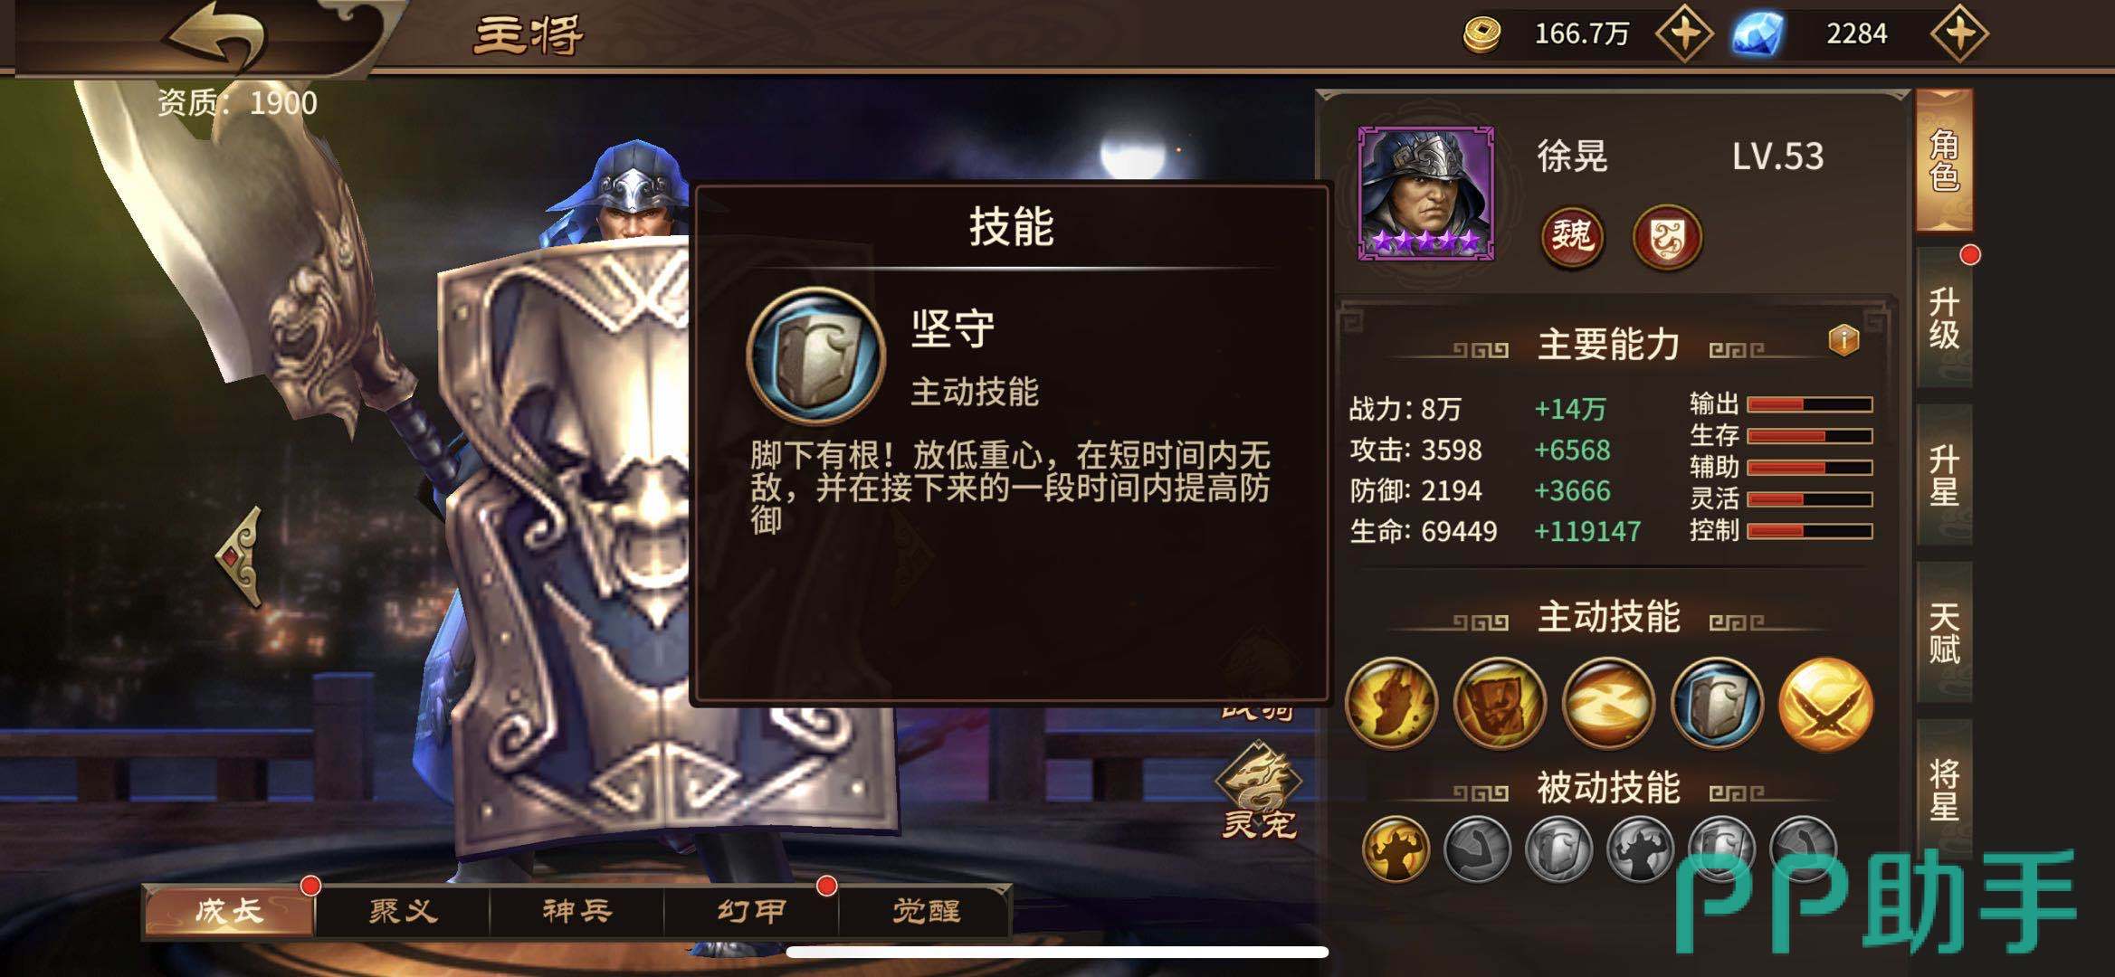Click the 输出 stat bar
The width and height of the screenshot is (2115, 977).
[x=1809, y=404]
